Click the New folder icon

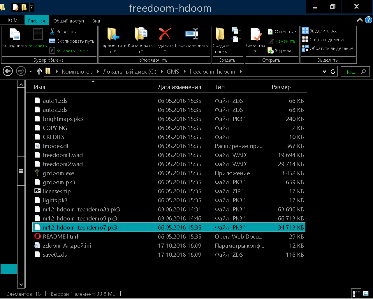(220, 34)
